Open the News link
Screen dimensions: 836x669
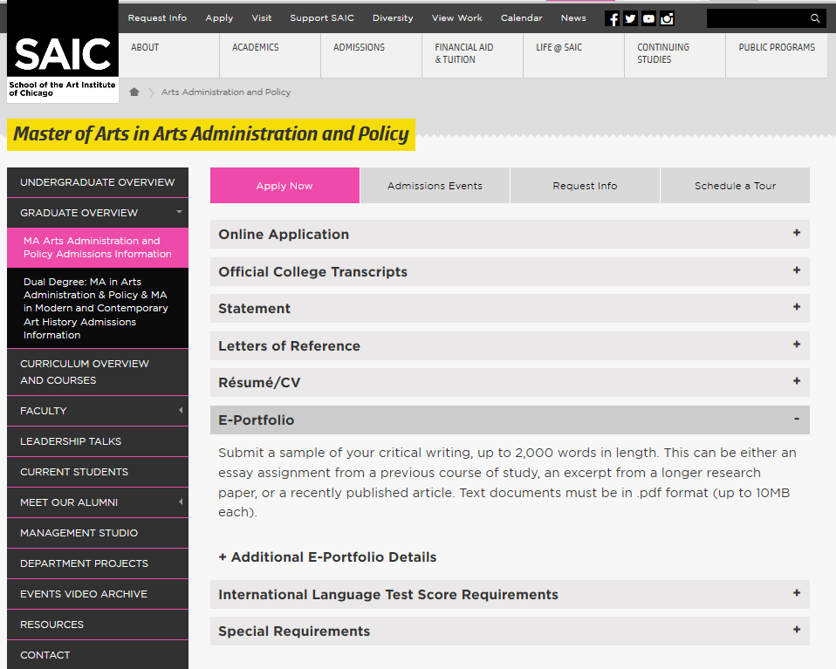coord(573,17)
